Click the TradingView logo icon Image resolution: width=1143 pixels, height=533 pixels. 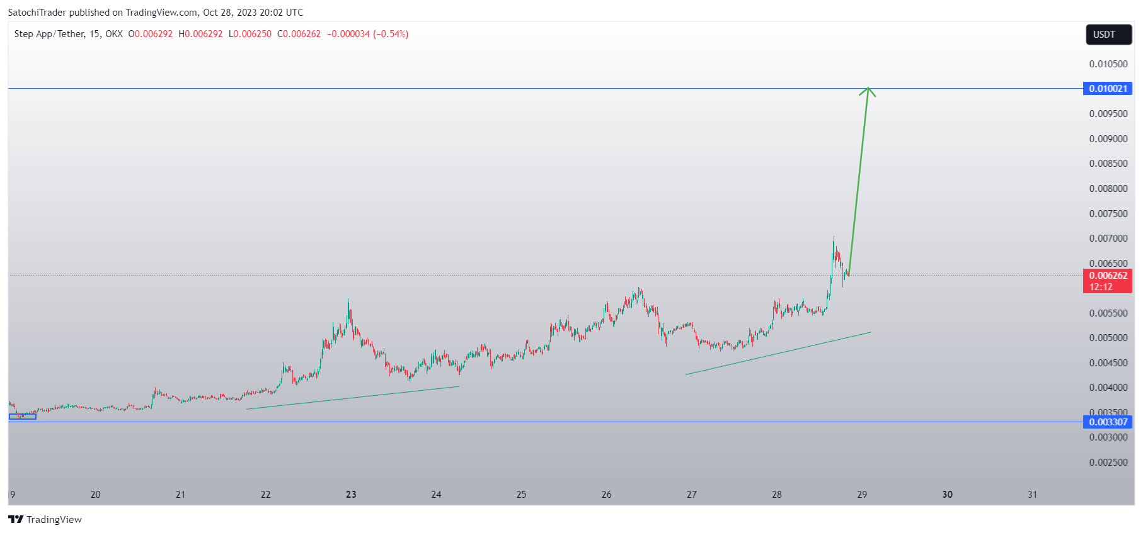pyautogui.click(x=16, y=519)
